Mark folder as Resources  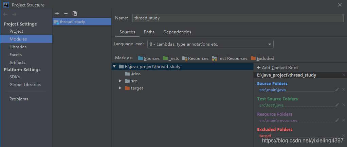(196, 58)
